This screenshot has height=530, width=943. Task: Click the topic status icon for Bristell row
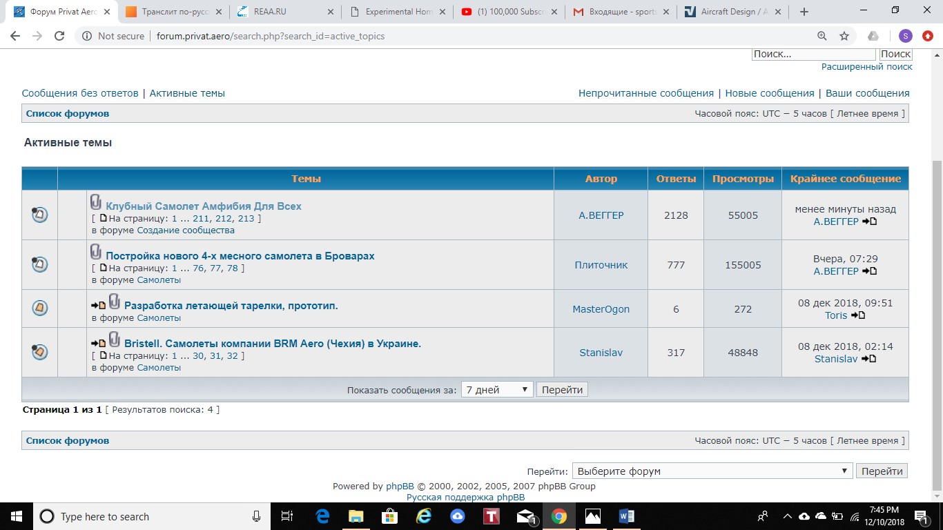[39, 352]
